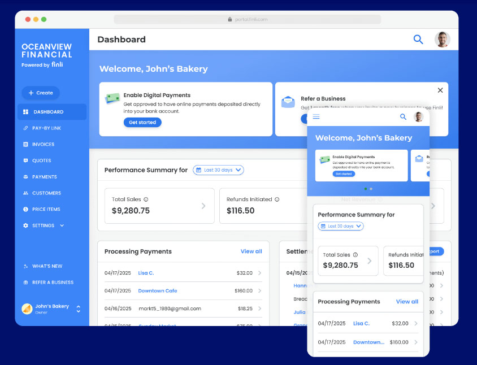Image resolution: width=477 pixels, height=365 pixels.
Task: Open customer Lisa C. on desktop list
Action: (x=146, y=273)
